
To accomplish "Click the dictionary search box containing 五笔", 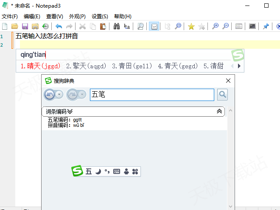I will [152, 95].
